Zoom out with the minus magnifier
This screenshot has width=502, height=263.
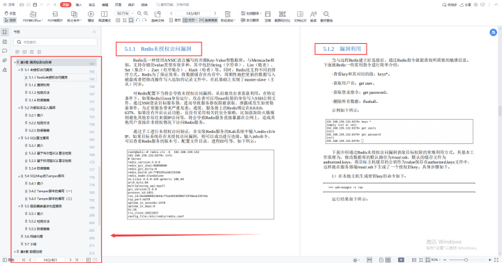[x=139, y=13]
